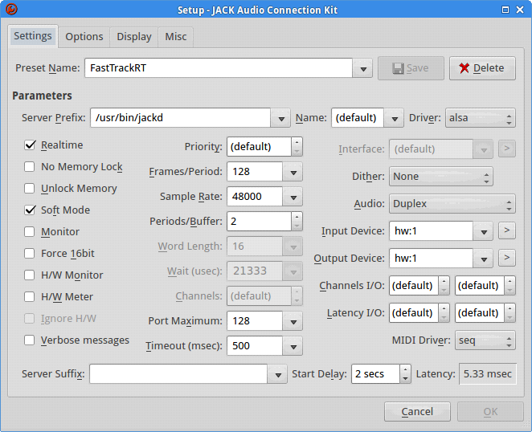Increase the first Channels I/O spinner
Image resolution: width=532 pixels, height=432 pixels.
(444, 281)
